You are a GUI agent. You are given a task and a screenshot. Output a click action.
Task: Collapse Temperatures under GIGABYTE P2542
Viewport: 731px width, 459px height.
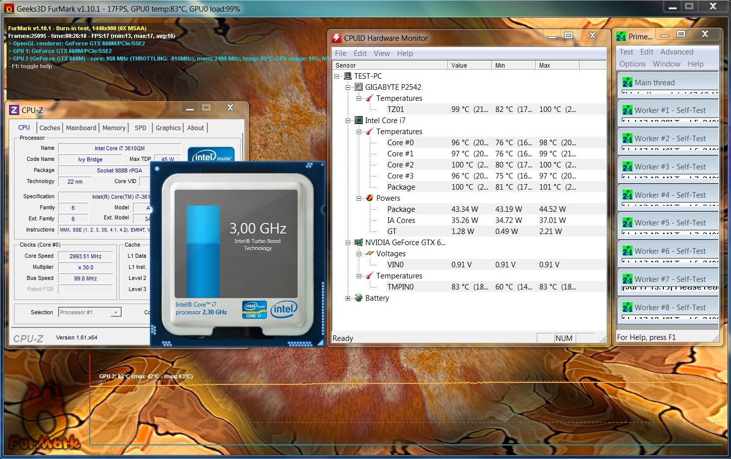click(359, 98)
